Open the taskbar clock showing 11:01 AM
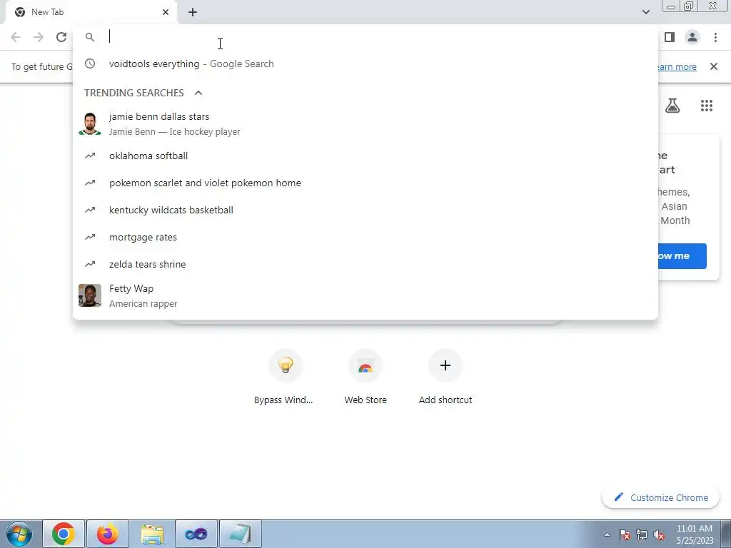 pos(695,534)
